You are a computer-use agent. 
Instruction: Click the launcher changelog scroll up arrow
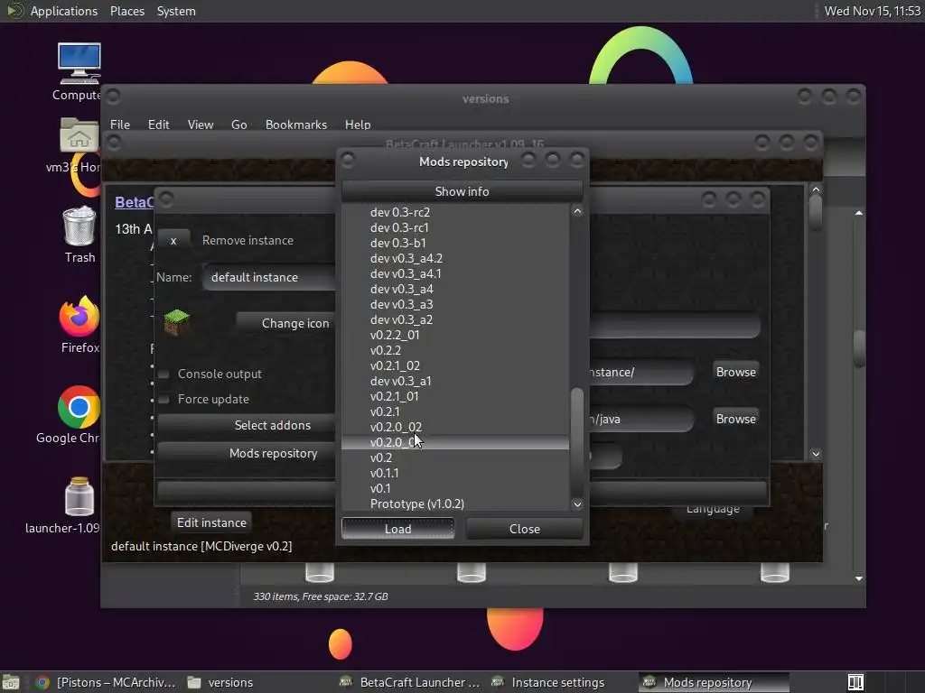pos(816,189)
